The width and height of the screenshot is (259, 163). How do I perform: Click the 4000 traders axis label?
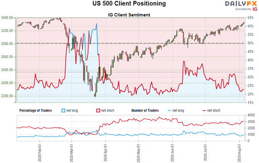251,115
